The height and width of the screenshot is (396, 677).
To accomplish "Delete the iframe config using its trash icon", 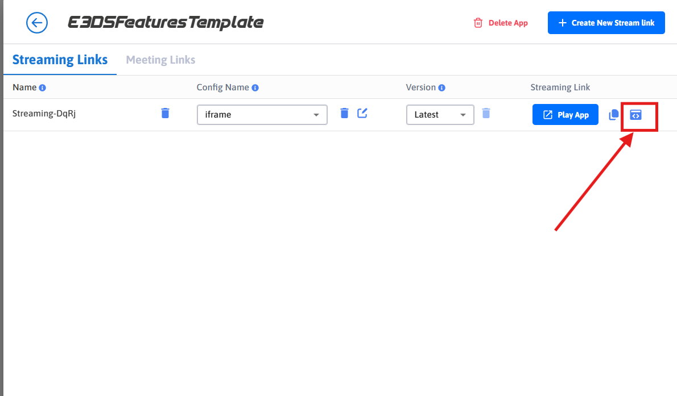I will [344, 113].
